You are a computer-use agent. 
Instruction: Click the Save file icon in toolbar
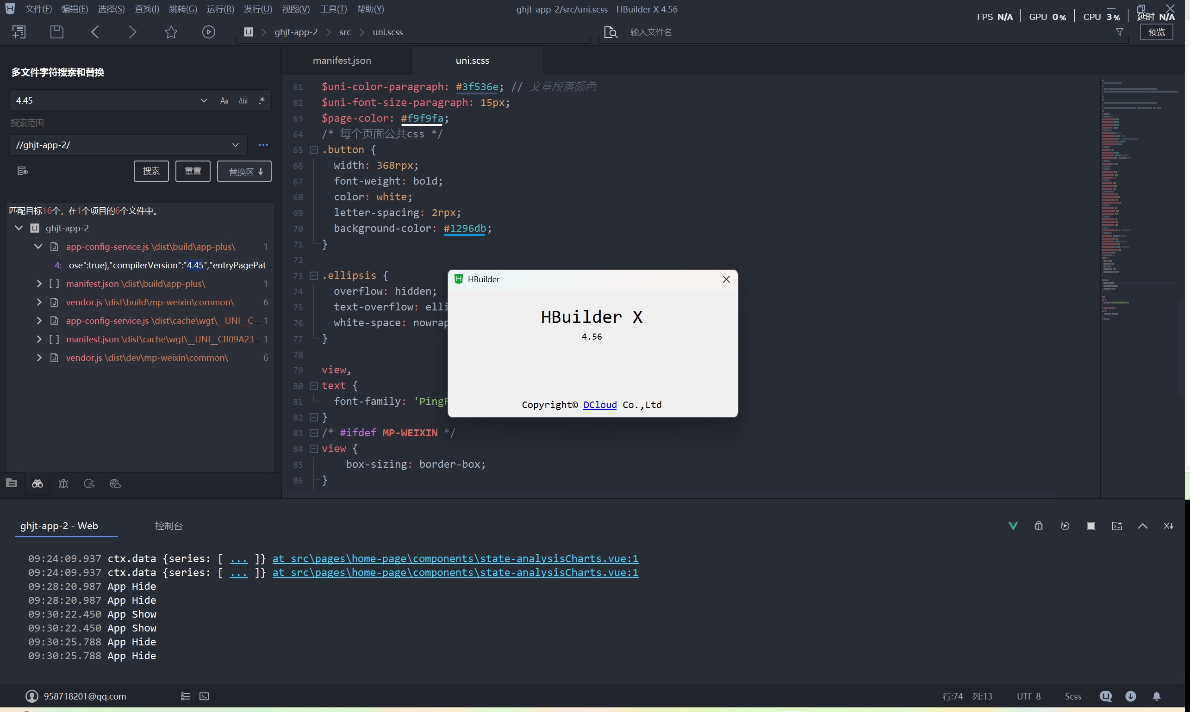56,32
